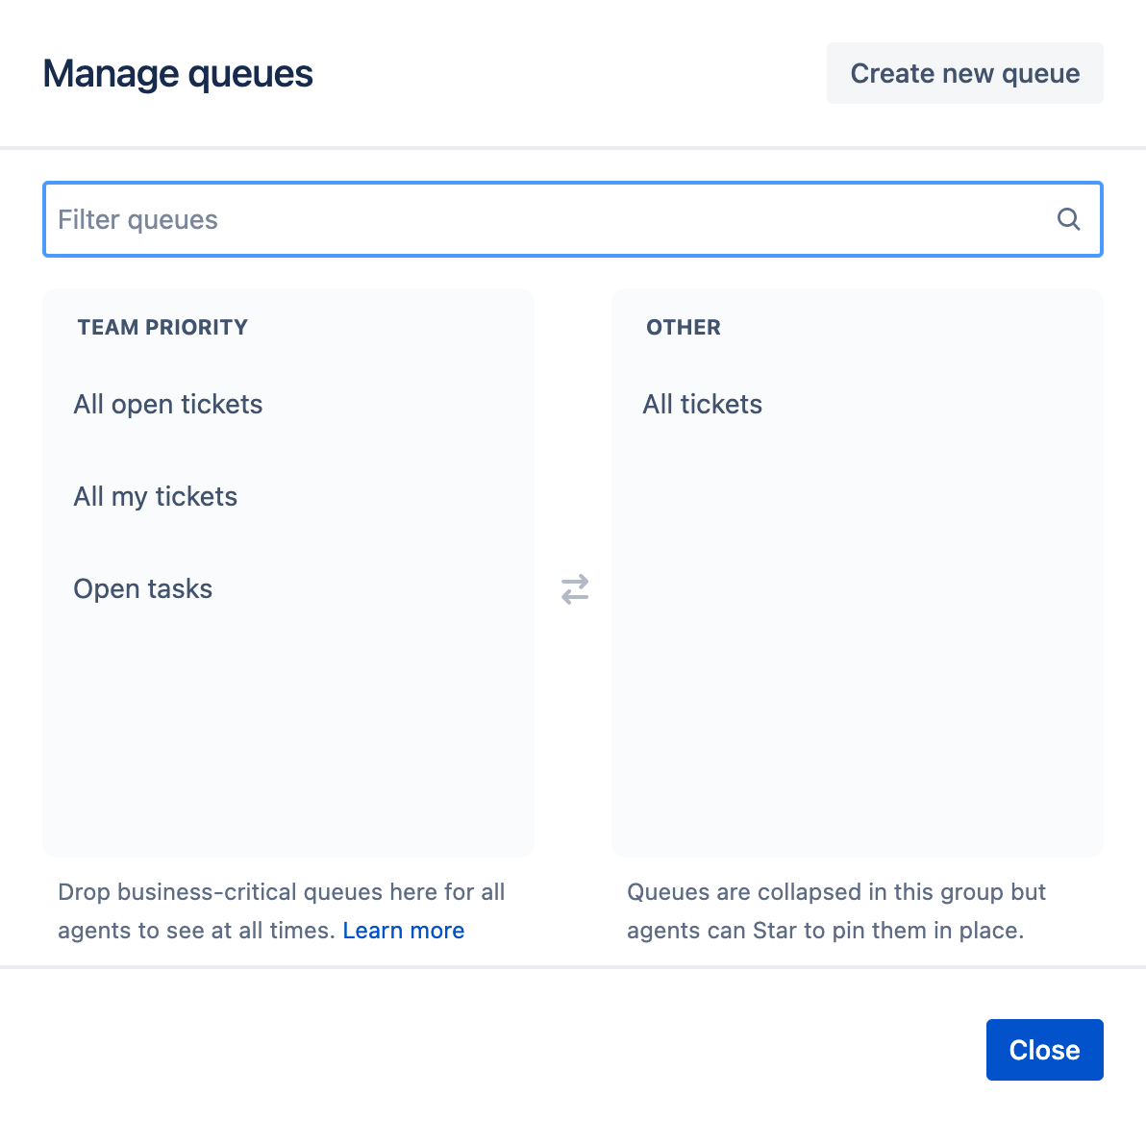Click the swap arrows icon between queue groups

pyautogui.click(x=574, y=589)
